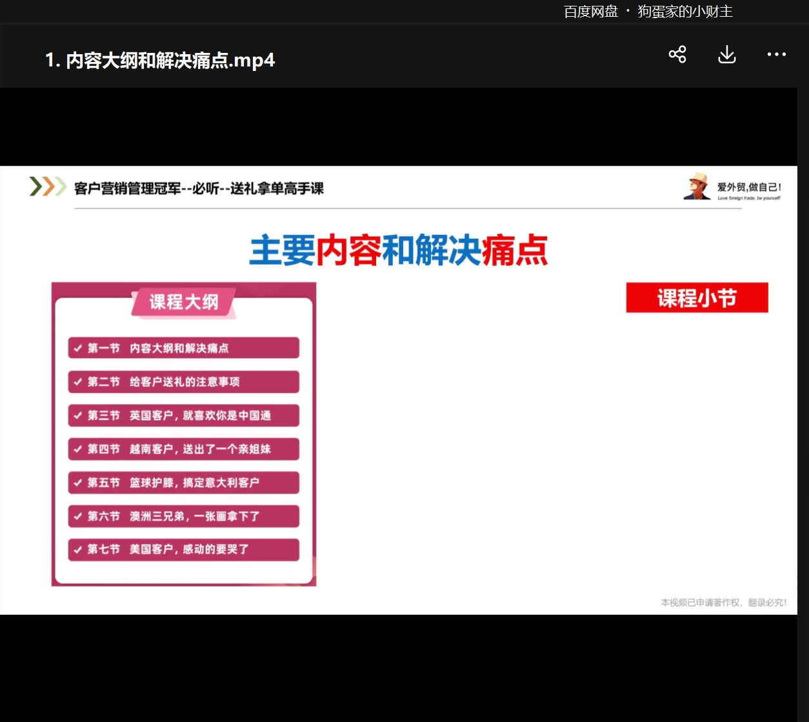Open the three-dot more options menu

tap(776, 54)
